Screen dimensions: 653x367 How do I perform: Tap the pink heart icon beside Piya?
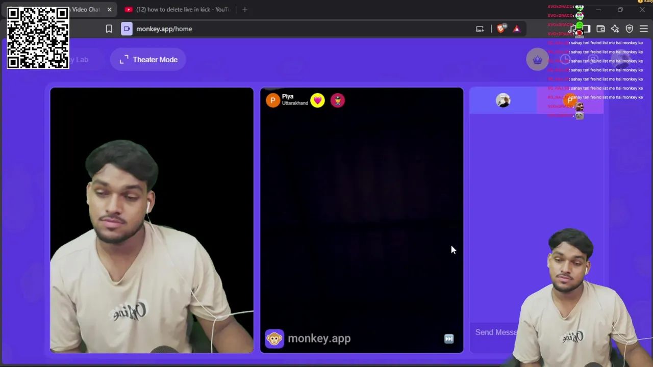tap(317, 100)
